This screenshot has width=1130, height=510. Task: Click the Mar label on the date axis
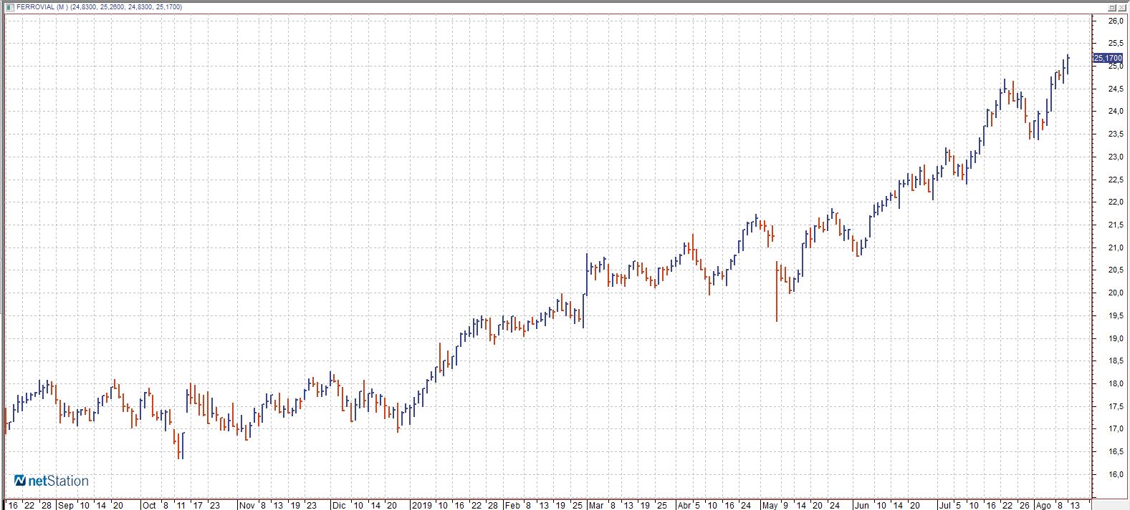(x=596, y=505)
